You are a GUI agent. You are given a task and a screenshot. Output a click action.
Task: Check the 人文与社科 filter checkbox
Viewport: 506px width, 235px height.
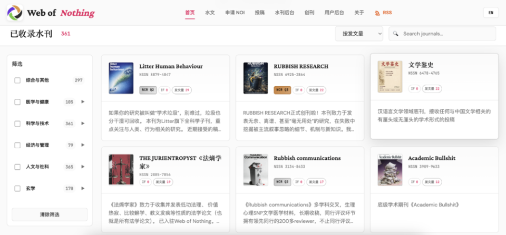(17, 167)
